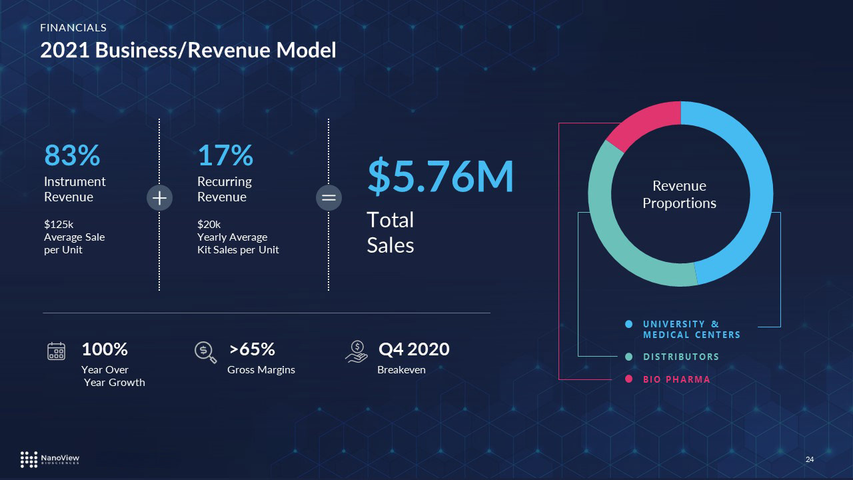The image size is (853, 480).
Task: Click the "2021 Business/Revenue Model" title
Action: coord(188,50)
